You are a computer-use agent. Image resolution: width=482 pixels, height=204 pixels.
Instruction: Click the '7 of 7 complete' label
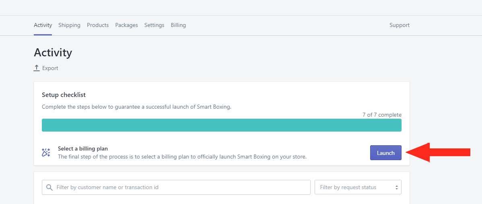click(382, 115)
